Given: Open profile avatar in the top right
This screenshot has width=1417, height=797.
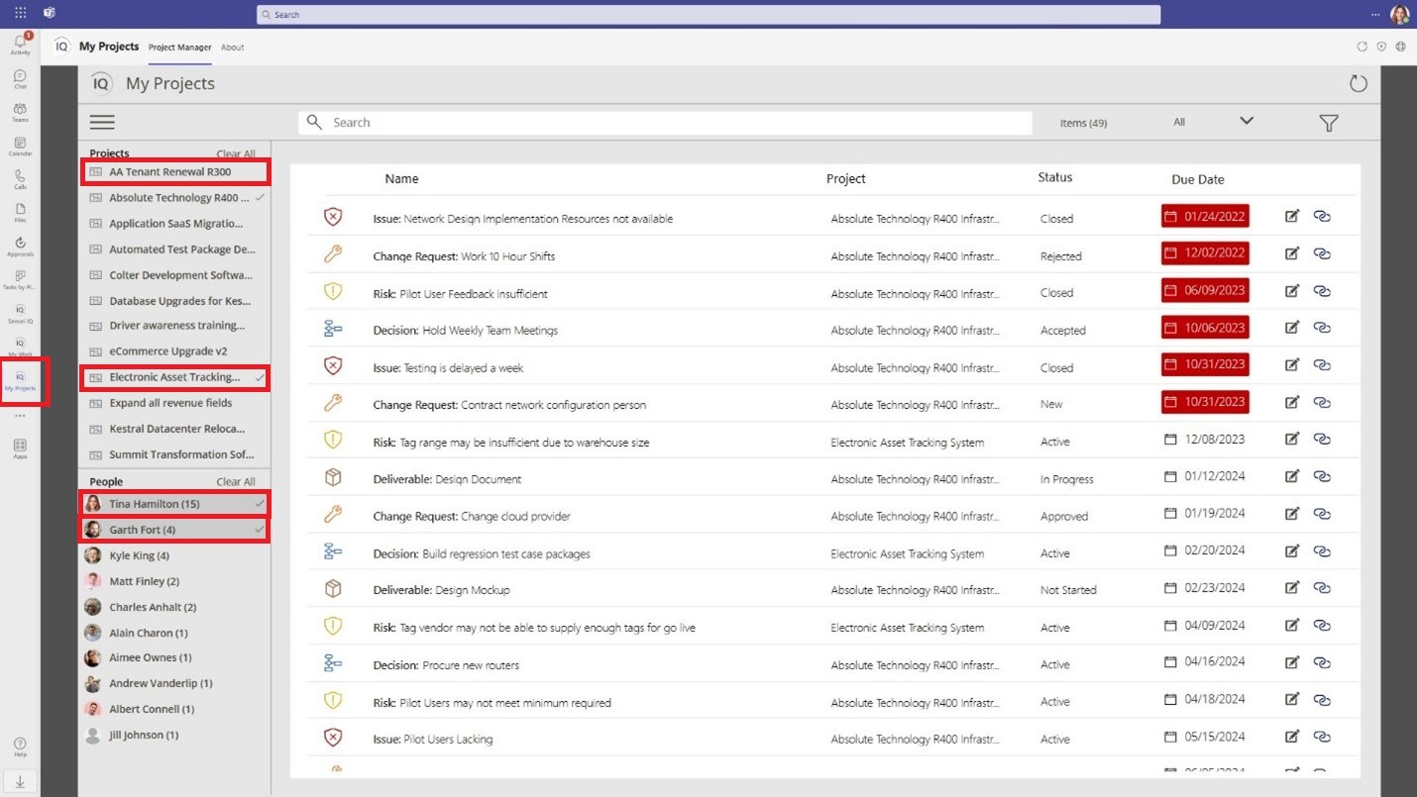Looking at the screenshot, I should click(x=1399, y=14).
